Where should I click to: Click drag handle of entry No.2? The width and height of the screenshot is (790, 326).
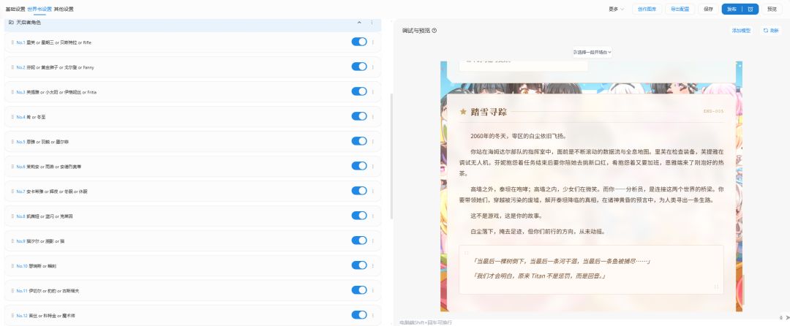coord(12,67)
